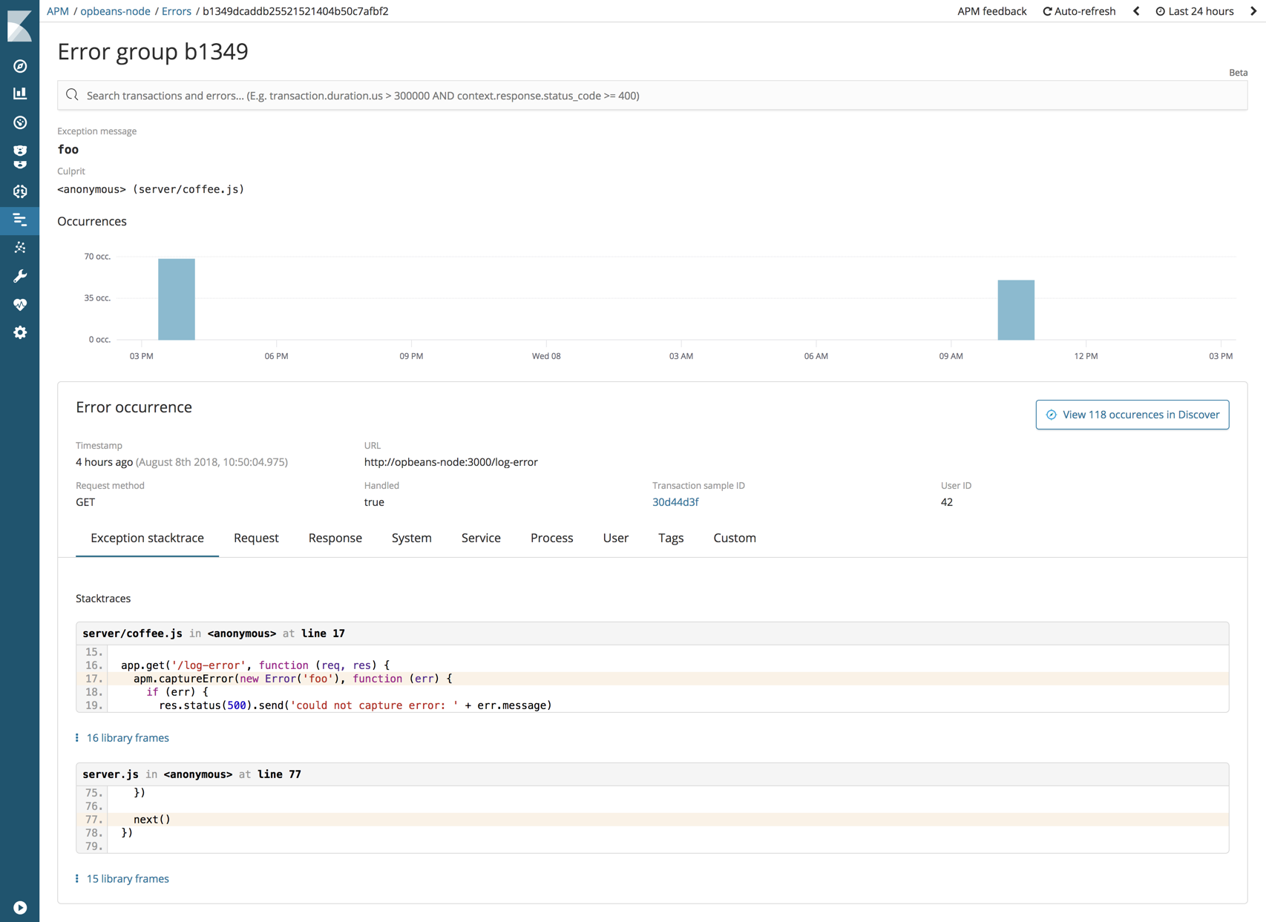Open APM feedback link
This screenshot has width=1266, height=922.
(x=991, y=11)
